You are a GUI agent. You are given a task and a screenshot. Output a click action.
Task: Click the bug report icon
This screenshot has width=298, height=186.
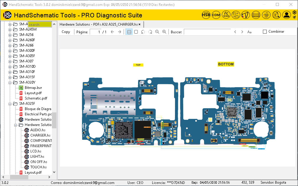(294, 17)
